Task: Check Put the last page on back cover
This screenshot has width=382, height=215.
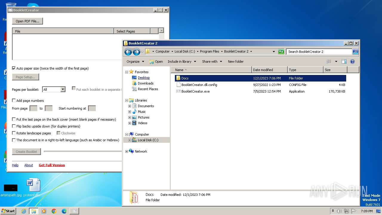Action: 14,119
